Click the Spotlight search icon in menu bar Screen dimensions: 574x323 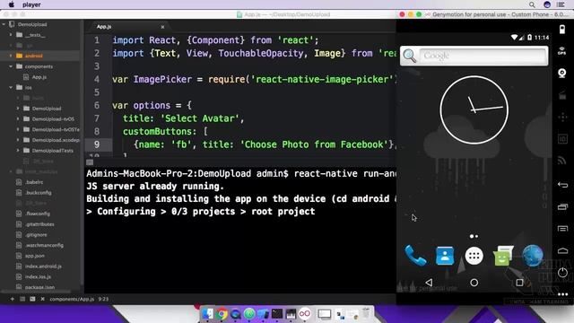pyautogui.click(x=532, y=4)
